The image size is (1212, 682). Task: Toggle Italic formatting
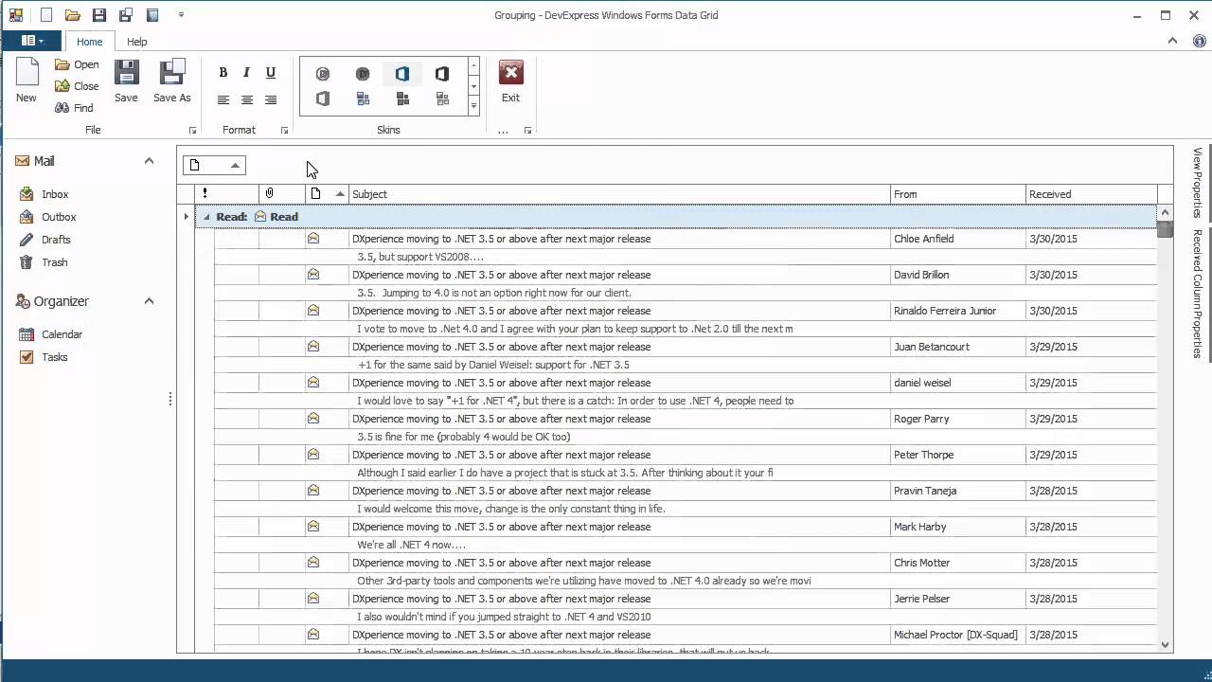(x=247, y=73)
